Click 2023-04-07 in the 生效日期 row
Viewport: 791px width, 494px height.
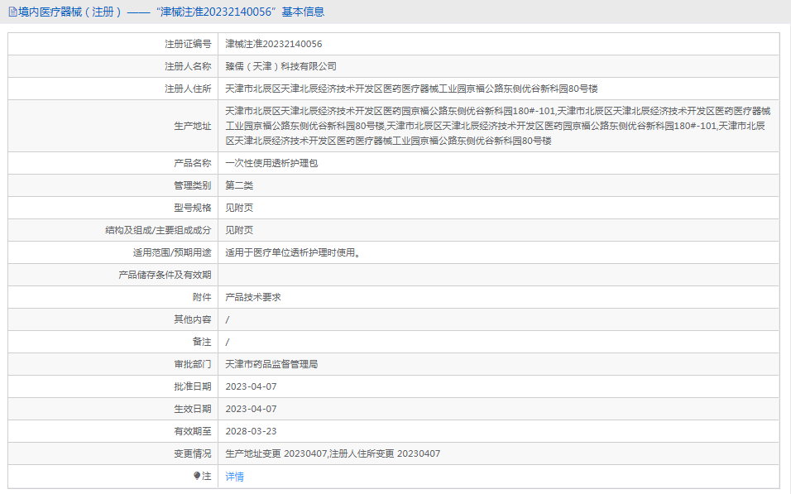point(251,409)
